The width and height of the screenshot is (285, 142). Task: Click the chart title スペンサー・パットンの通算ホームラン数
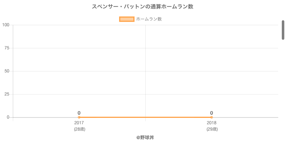click(x=142, y=7)
